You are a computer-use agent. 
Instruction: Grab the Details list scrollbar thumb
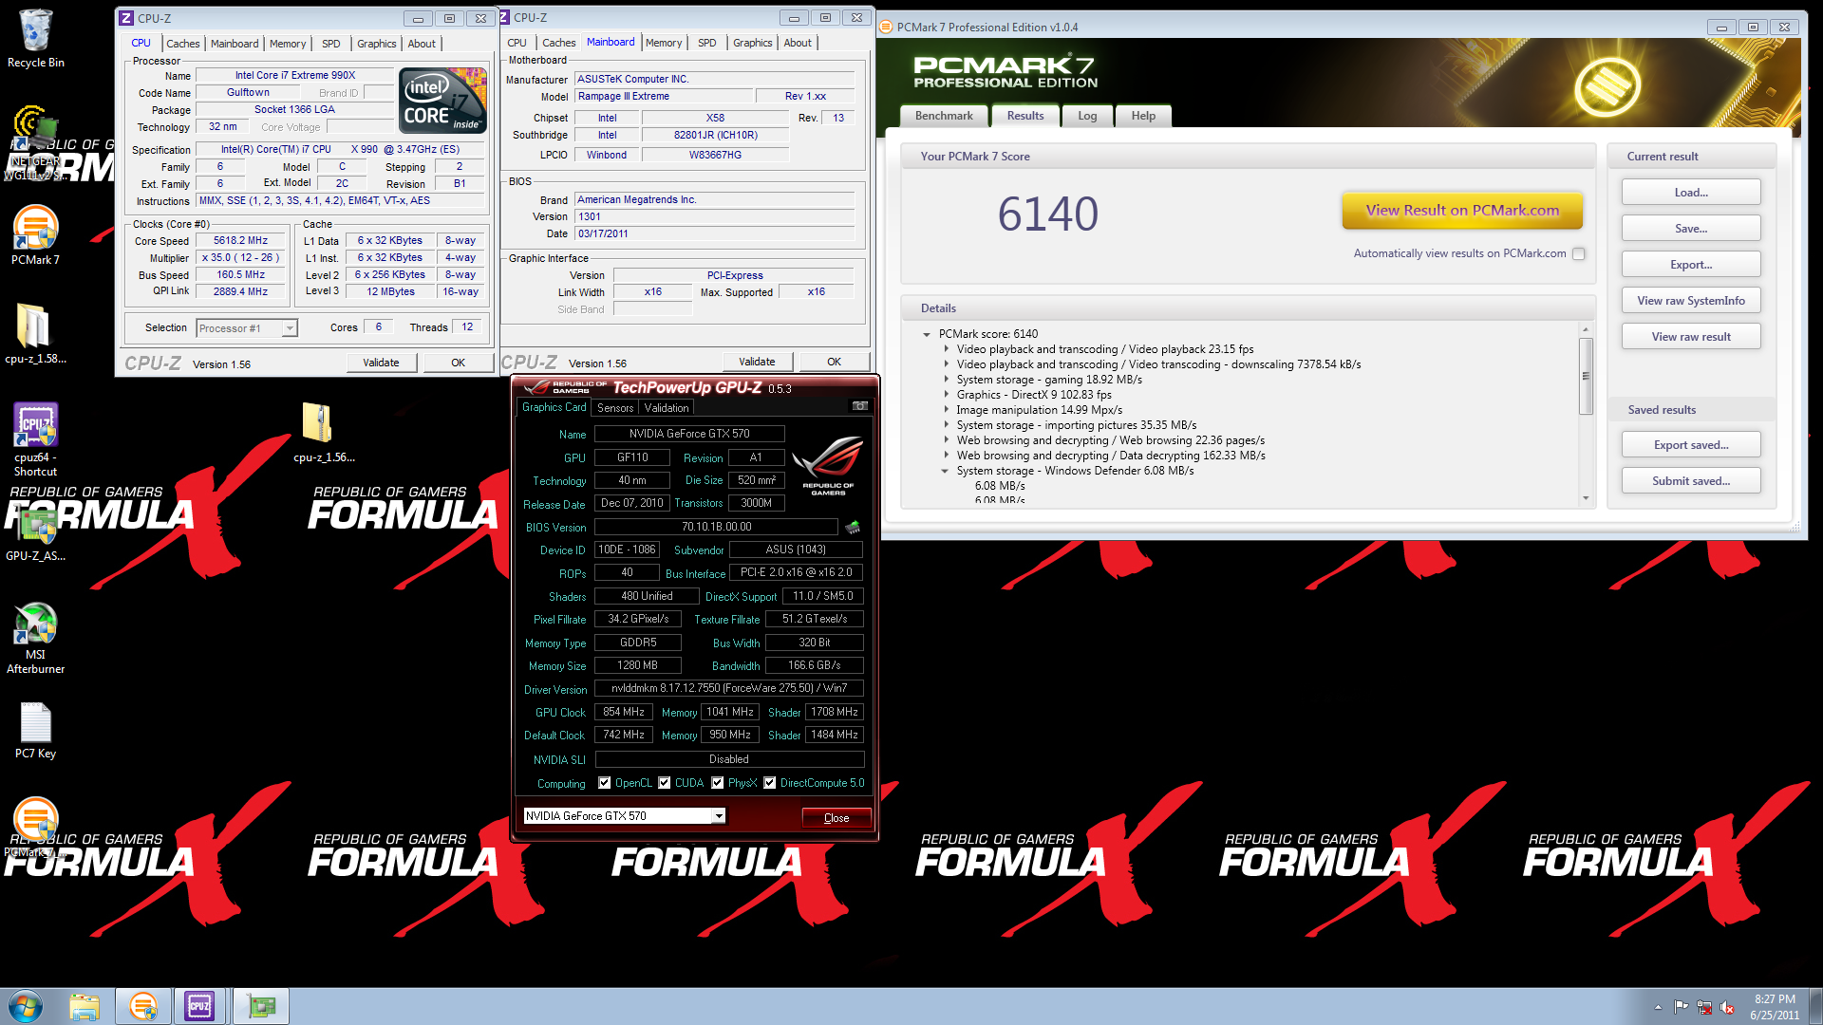tap(1586, 376)
